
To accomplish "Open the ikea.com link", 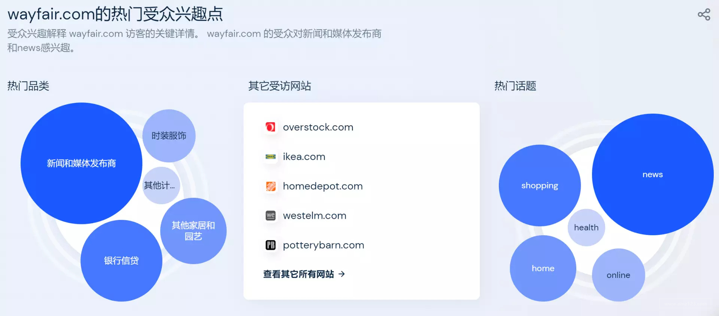I will [x=304, y=157].
